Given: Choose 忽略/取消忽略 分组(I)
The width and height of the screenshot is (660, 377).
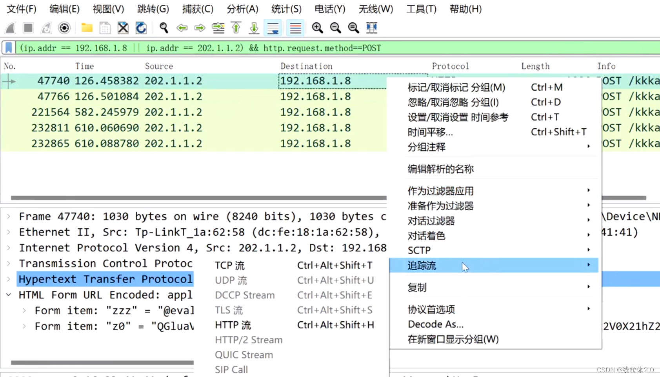Looking at the screenshot, I should point(494,102).
